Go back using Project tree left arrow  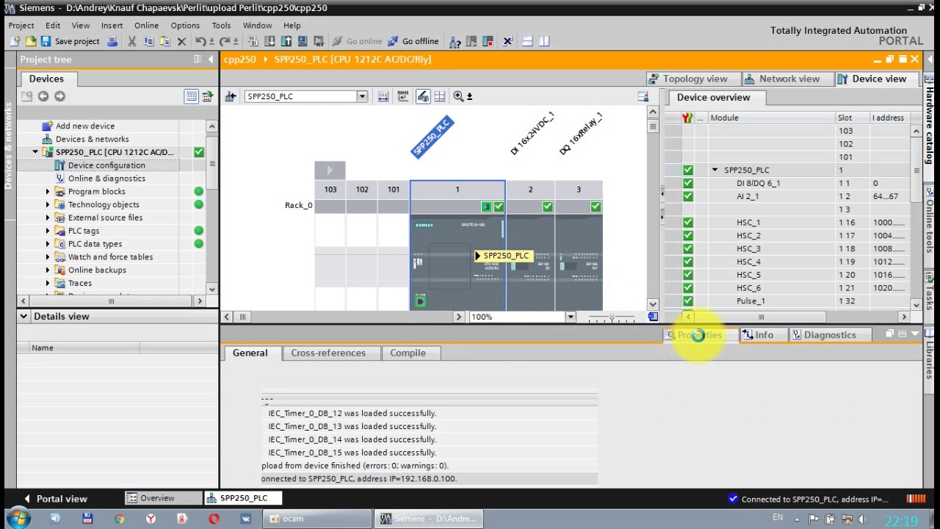tap(43, 96)
